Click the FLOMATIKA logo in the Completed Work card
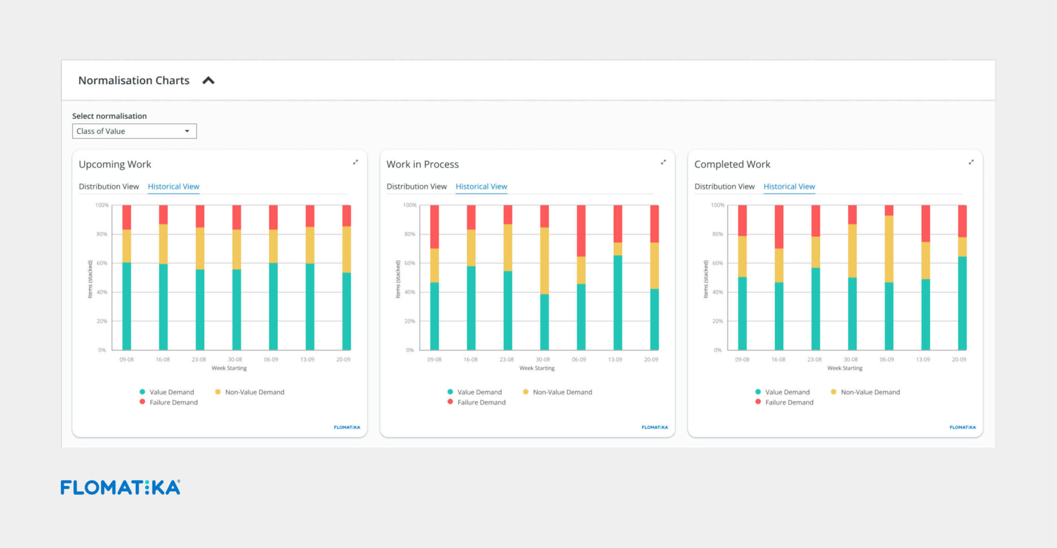 click(x=962, y=427)
